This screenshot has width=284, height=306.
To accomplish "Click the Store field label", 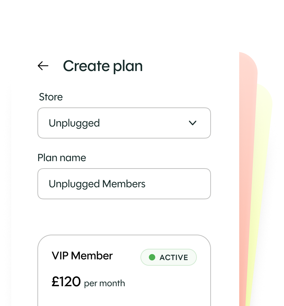I will pos(51,97).
